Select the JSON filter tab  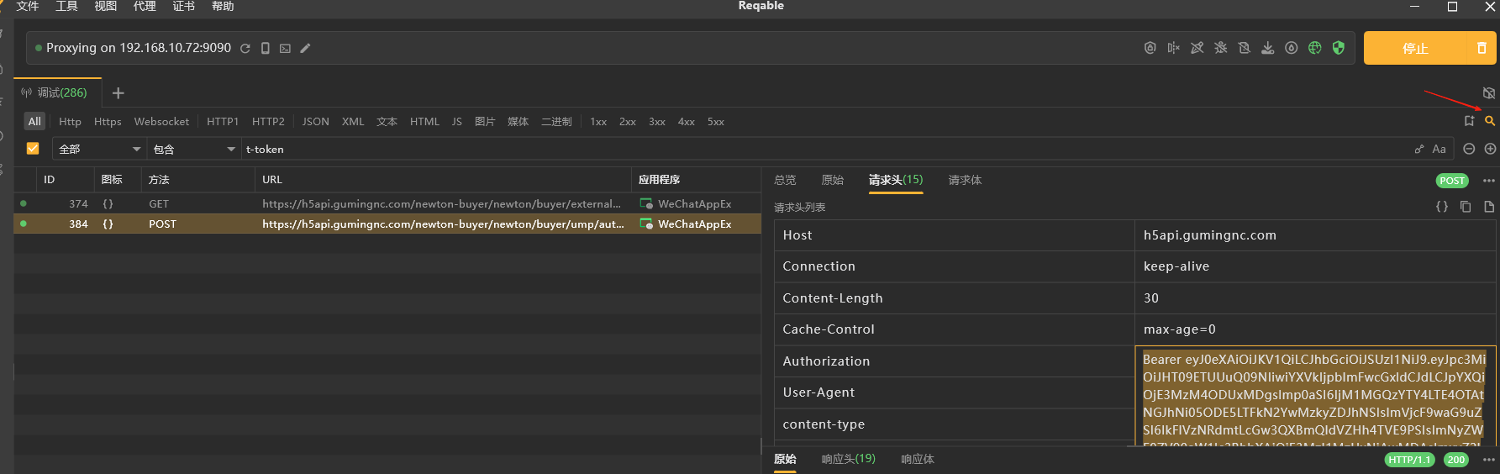316,122
